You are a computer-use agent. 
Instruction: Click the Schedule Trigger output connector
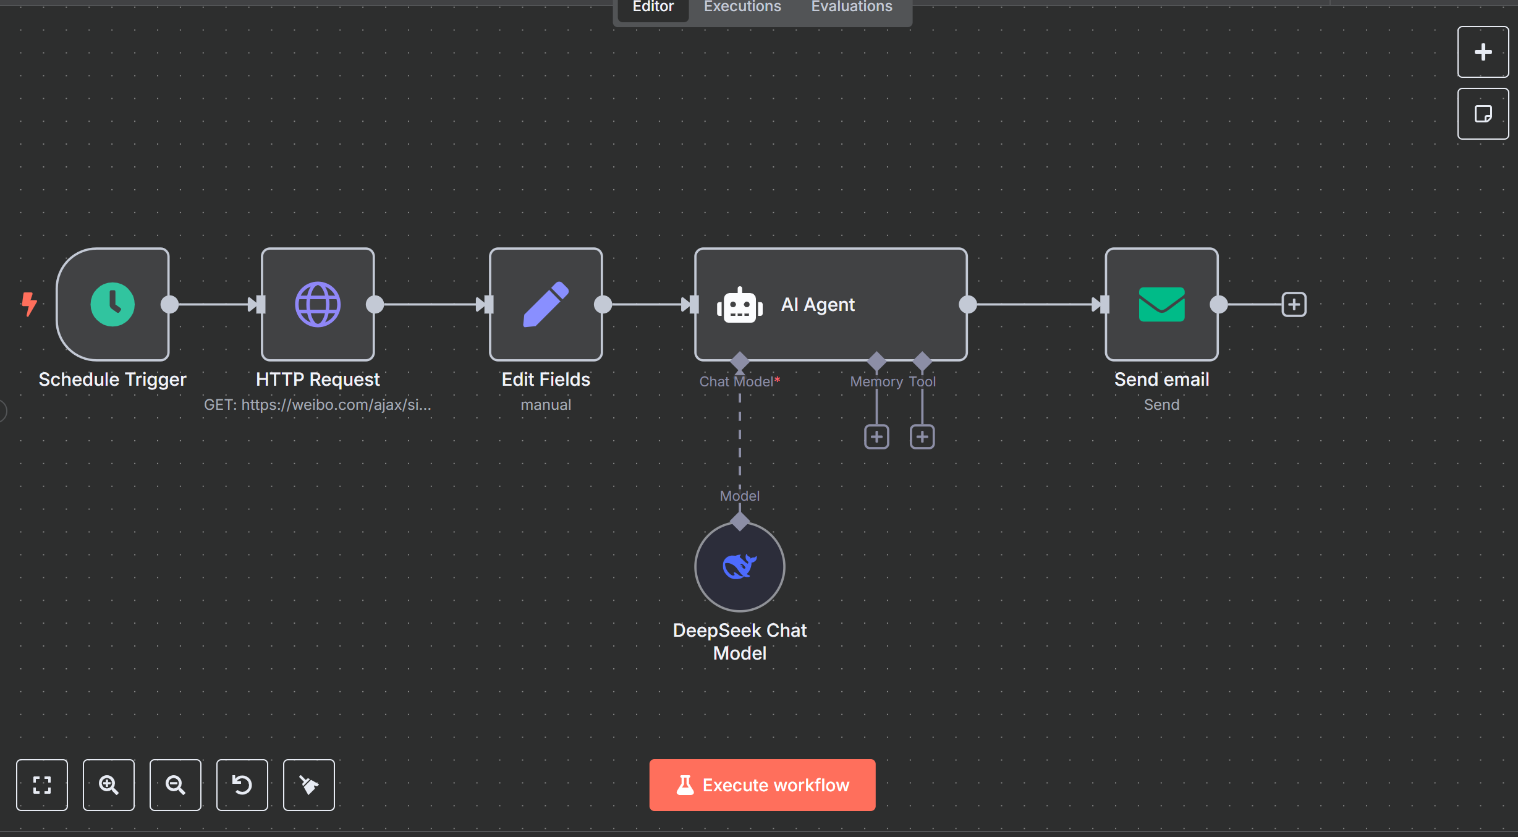click(x=170, y=304)
